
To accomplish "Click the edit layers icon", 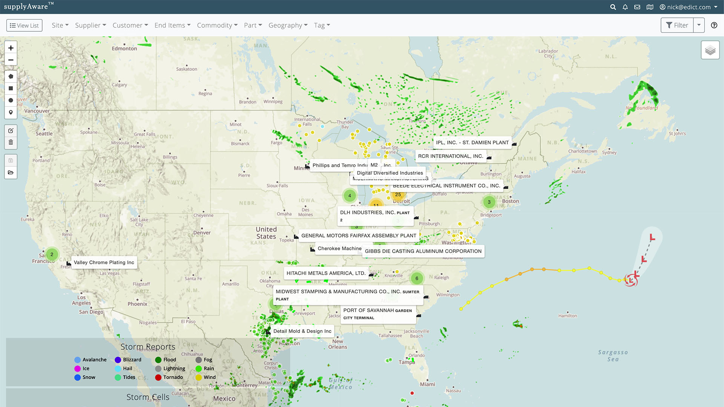I will 11,130.
